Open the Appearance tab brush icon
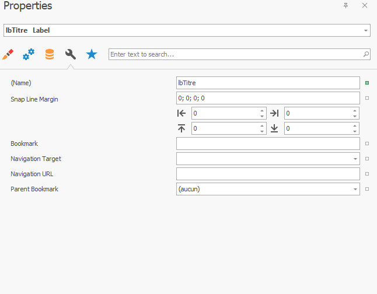 (x=8, y=54)
